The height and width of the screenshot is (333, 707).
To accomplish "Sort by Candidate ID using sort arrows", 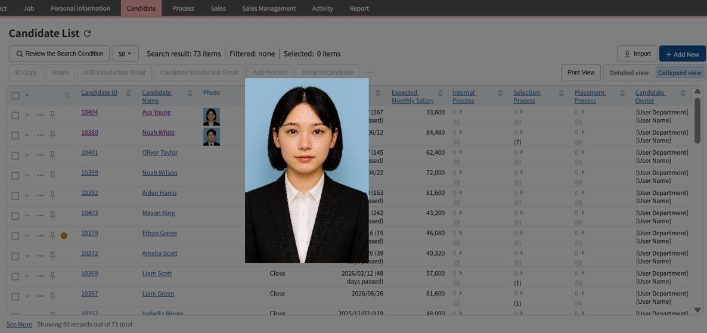I will (x=129, y=93).
